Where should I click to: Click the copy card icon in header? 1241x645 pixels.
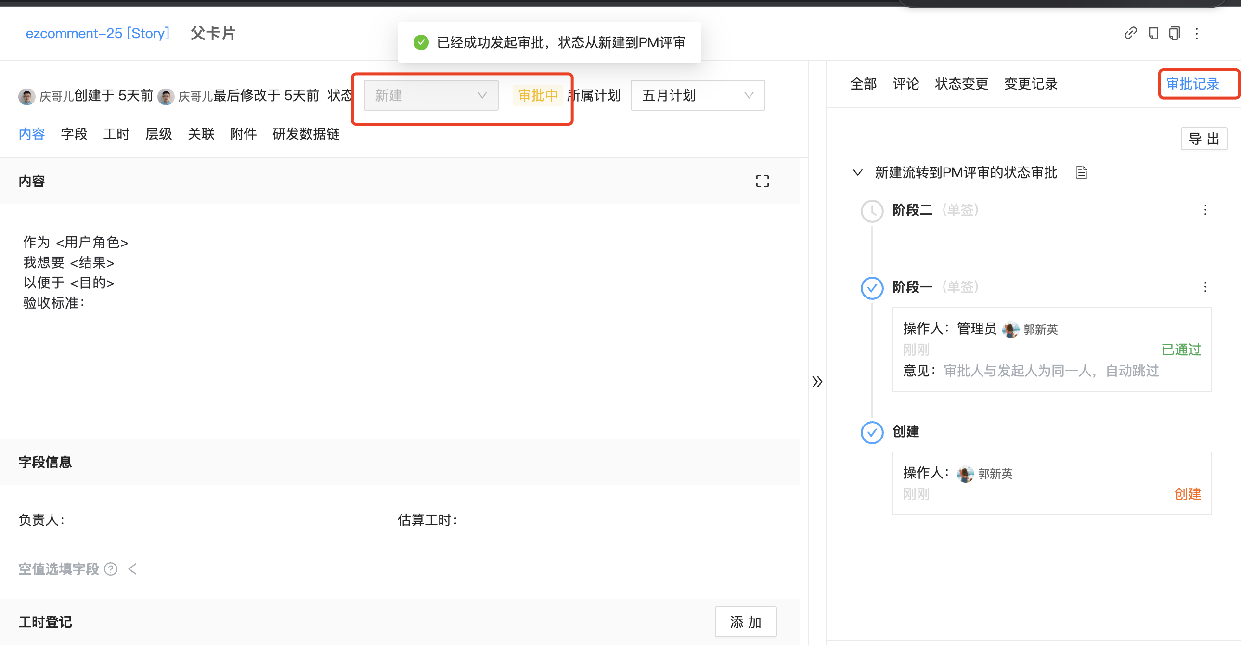pyautogui.click(x=1174, y=33)
